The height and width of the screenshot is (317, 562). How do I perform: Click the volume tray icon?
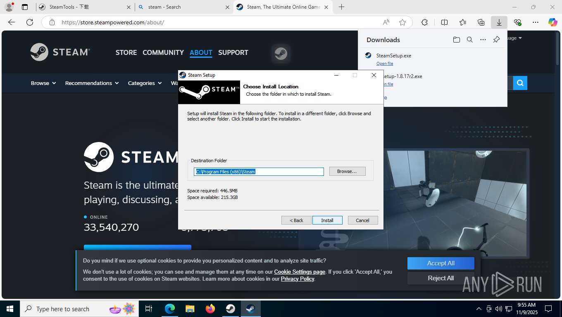(498, 309)
